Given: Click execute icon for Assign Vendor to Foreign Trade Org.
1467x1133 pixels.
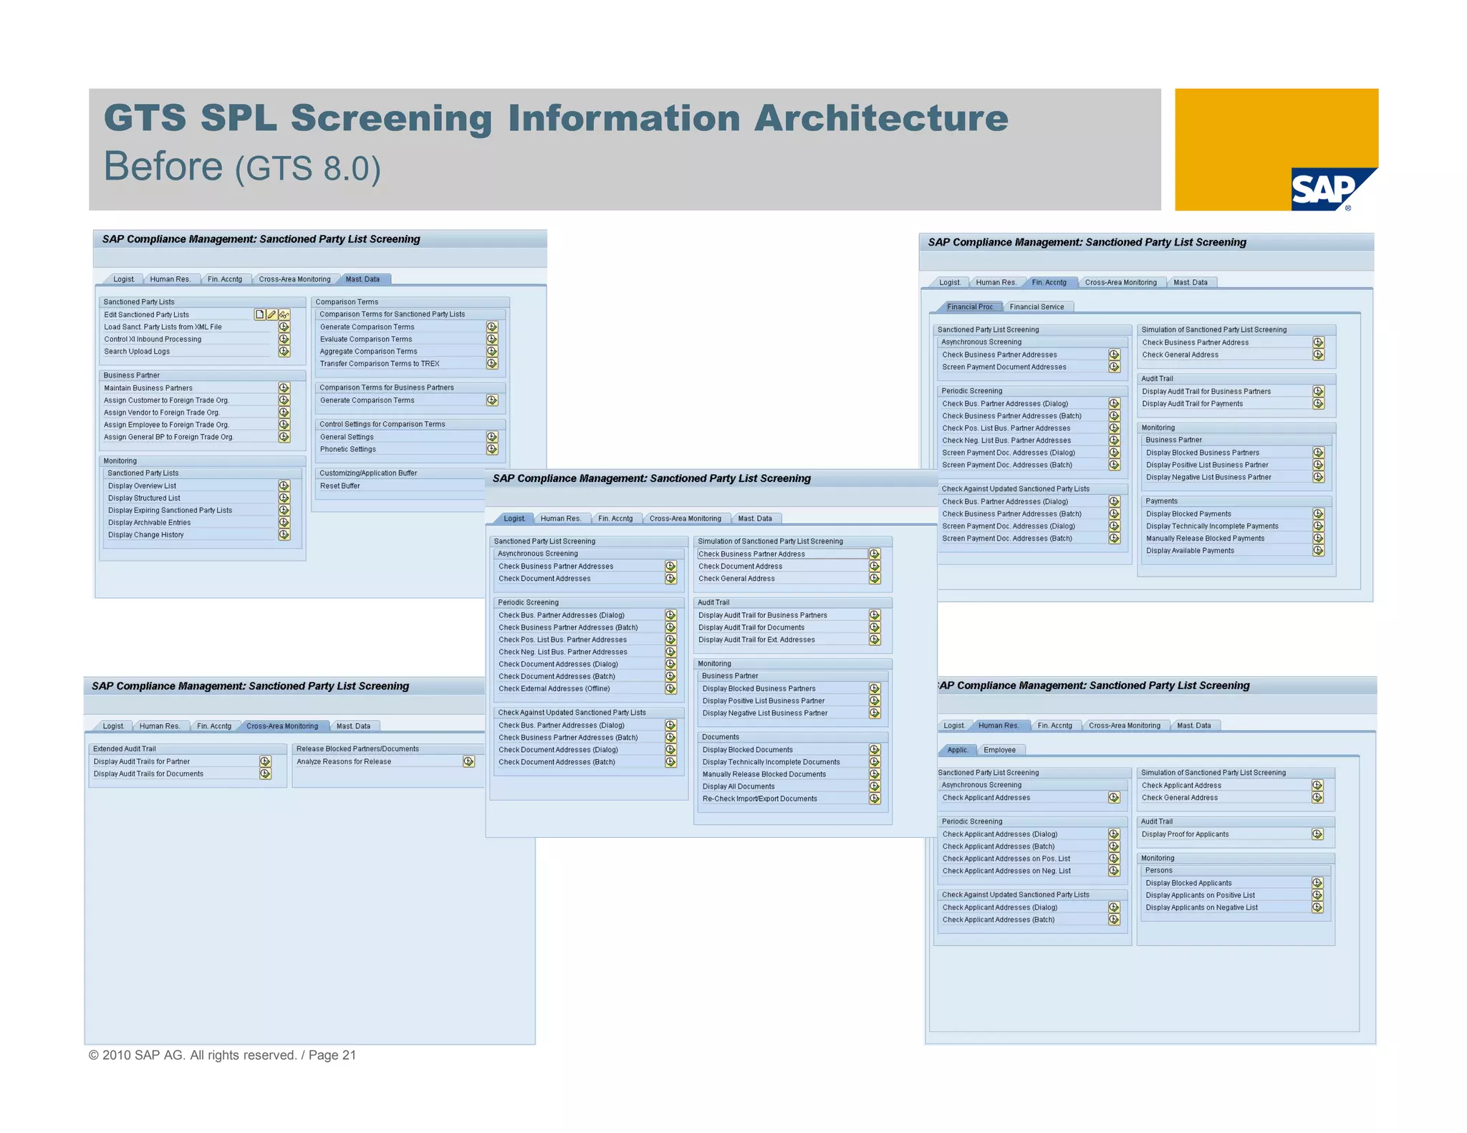Looking at the screenshot, I should pos(284,413).
